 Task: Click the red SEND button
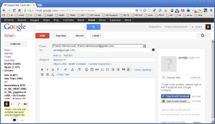coord(42,36)
